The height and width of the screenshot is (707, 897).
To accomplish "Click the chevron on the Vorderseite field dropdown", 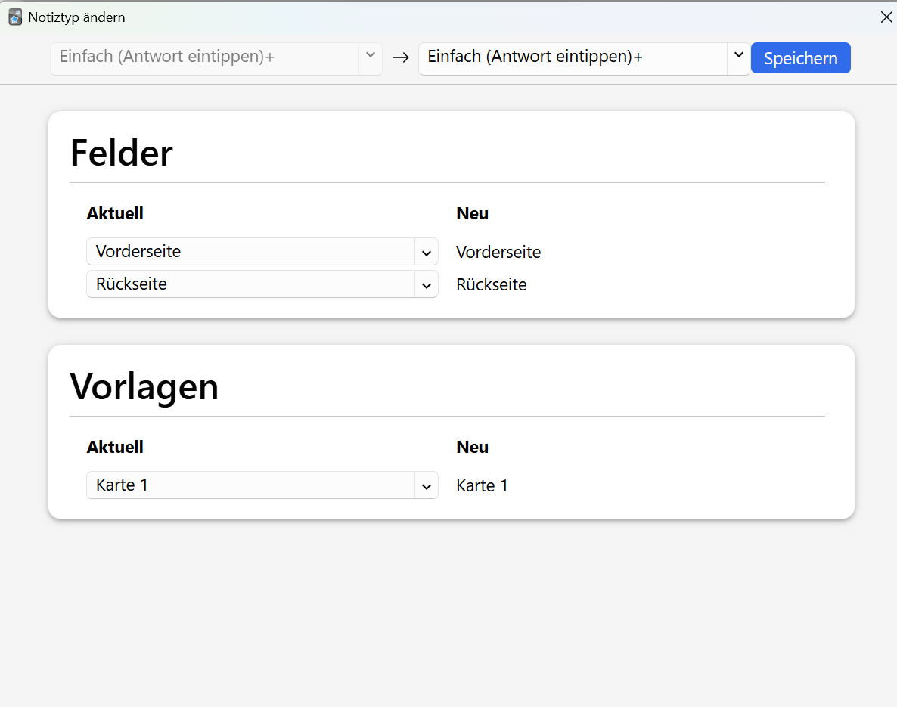I will (427, 253).
